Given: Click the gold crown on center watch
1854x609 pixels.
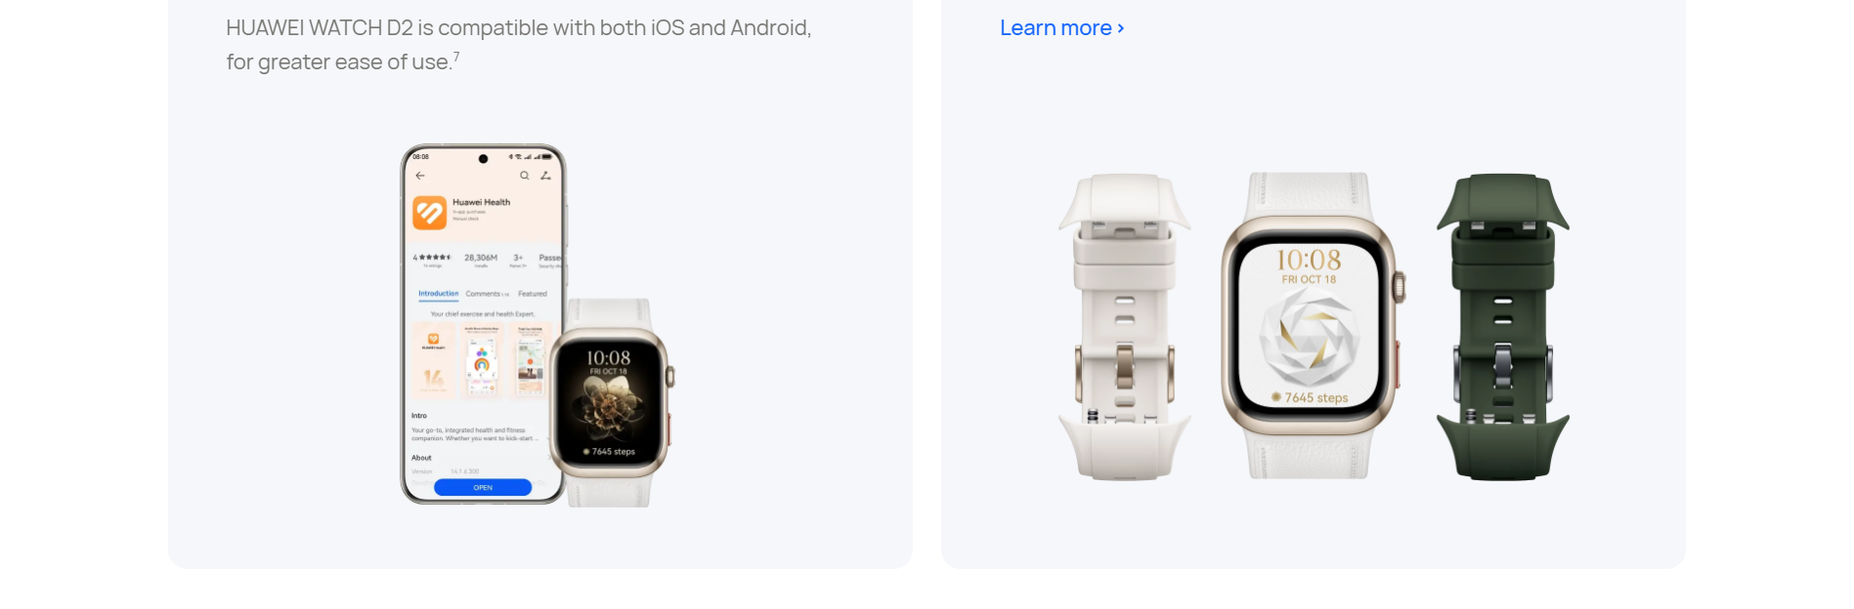Looking at the screenshot, I should 1400,288.
